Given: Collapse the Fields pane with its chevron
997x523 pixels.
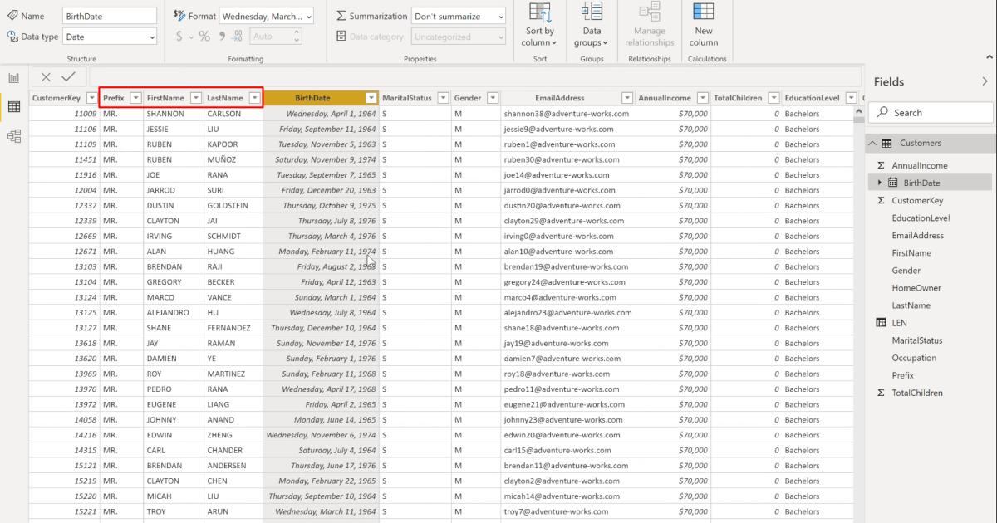Looking at the screenshot, I should click(x=985, y=81).
